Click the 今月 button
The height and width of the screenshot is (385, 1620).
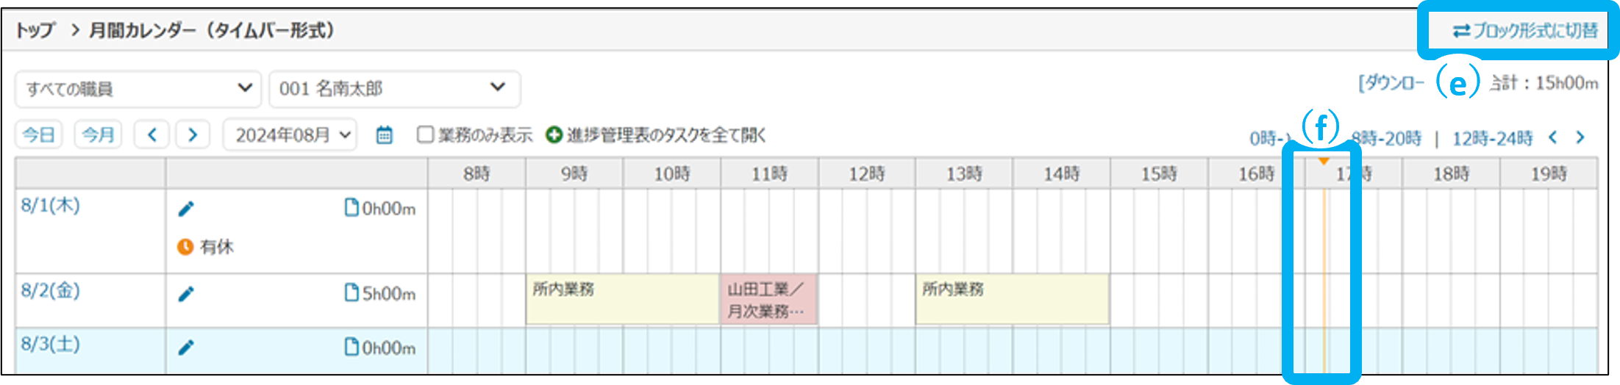(98, 135)
